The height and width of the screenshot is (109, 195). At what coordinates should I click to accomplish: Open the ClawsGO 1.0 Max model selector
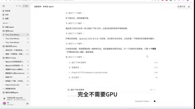point(143,101)
